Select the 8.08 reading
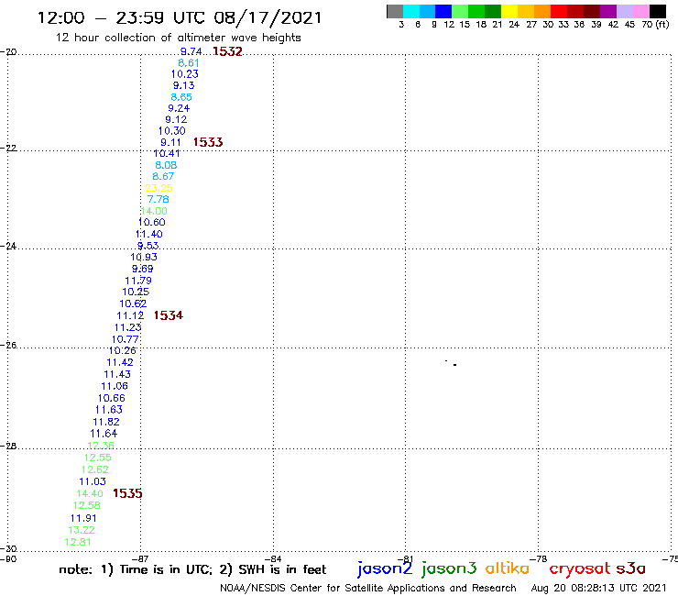This screenshot has width=678, height=596. [166, 165]
